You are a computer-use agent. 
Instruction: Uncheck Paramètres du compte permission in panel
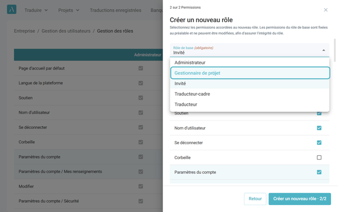319,172
